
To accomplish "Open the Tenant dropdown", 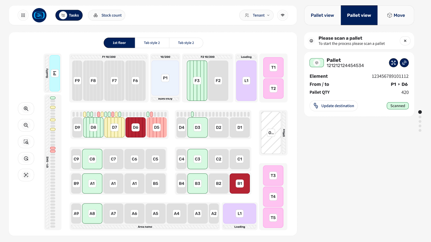I will [257, 15].
